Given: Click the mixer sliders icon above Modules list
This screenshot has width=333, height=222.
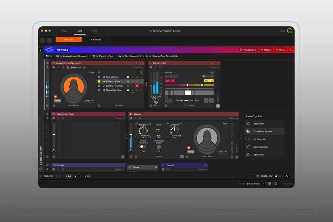Looking at the screenshot, I should pos(141,73).
